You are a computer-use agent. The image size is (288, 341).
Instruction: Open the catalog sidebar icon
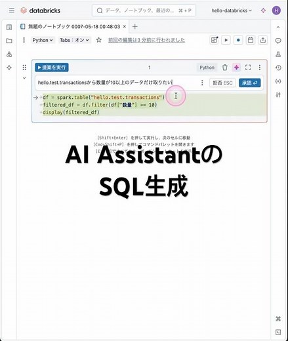tap(9, 54)
